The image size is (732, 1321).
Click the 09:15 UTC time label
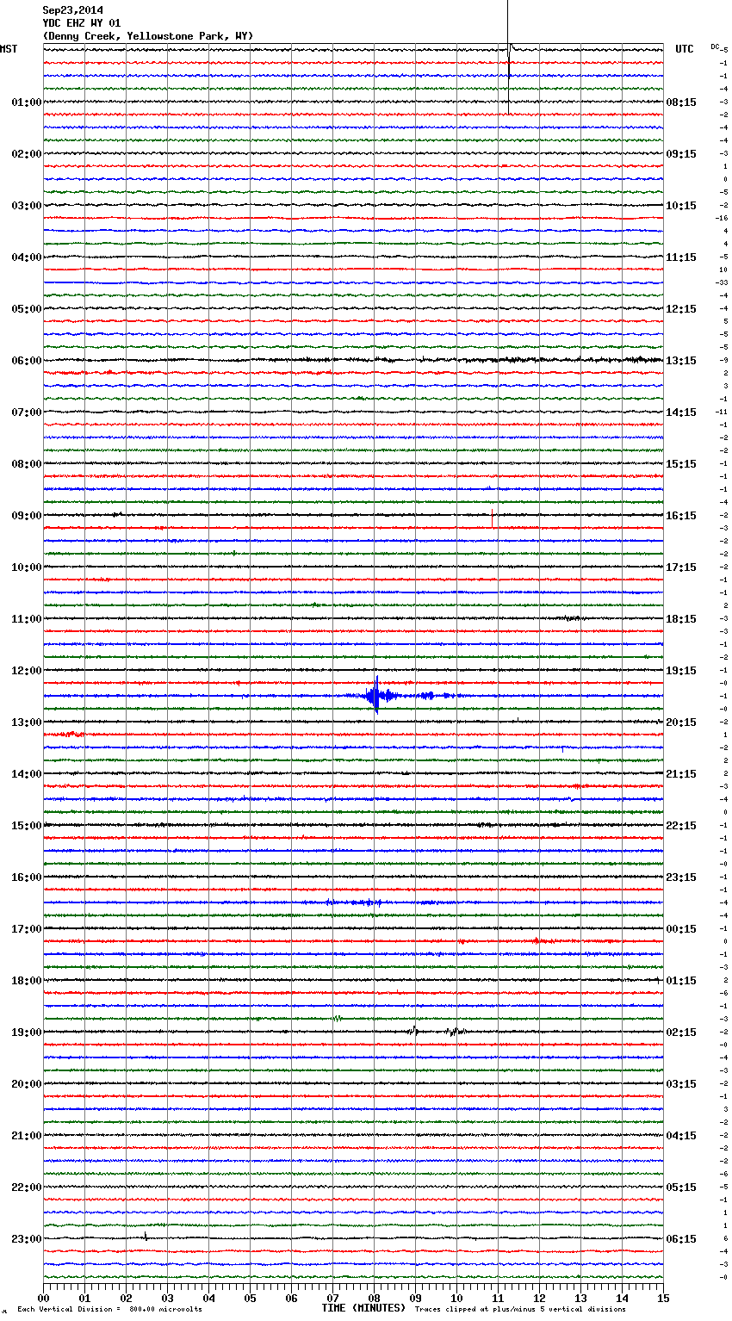click(681, 154)
